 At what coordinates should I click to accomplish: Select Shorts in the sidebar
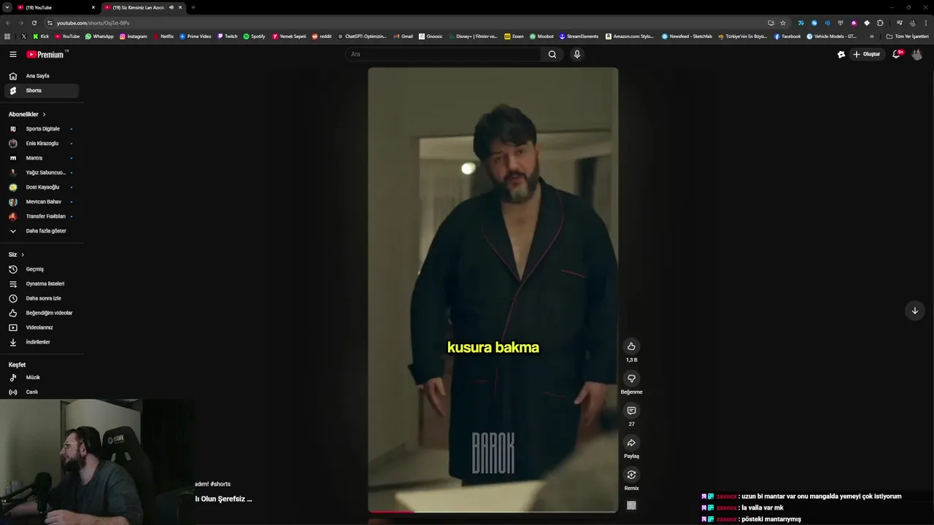(42, 90)
